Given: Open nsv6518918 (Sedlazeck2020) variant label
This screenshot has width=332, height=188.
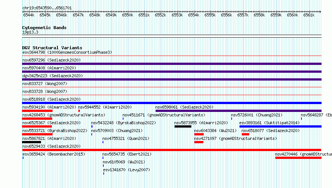Looking at the screenshot, I should (51, 99).
